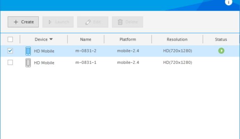The height and width of the screenshot is (139, 240).
Task: Sort by the Device column arrow
Action: tap(51, 39)
